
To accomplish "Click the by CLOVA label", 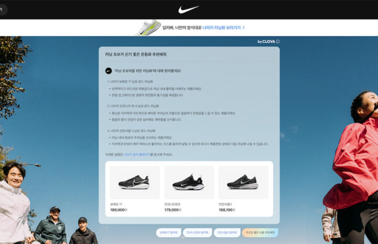I will click(x=266, y=41).
